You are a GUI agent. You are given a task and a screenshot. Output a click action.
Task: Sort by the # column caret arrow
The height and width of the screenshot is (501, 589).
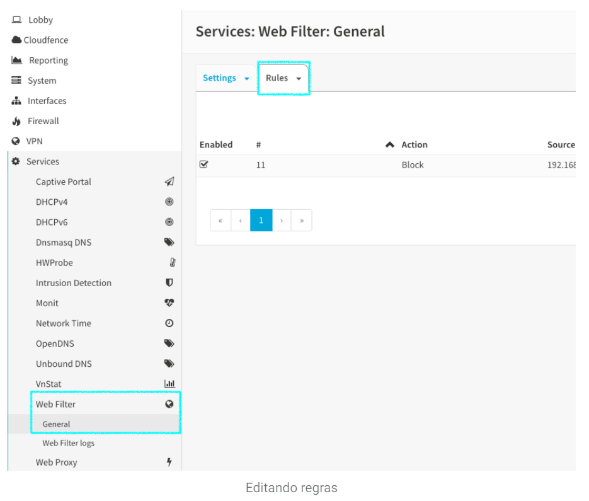click(390, 145)
